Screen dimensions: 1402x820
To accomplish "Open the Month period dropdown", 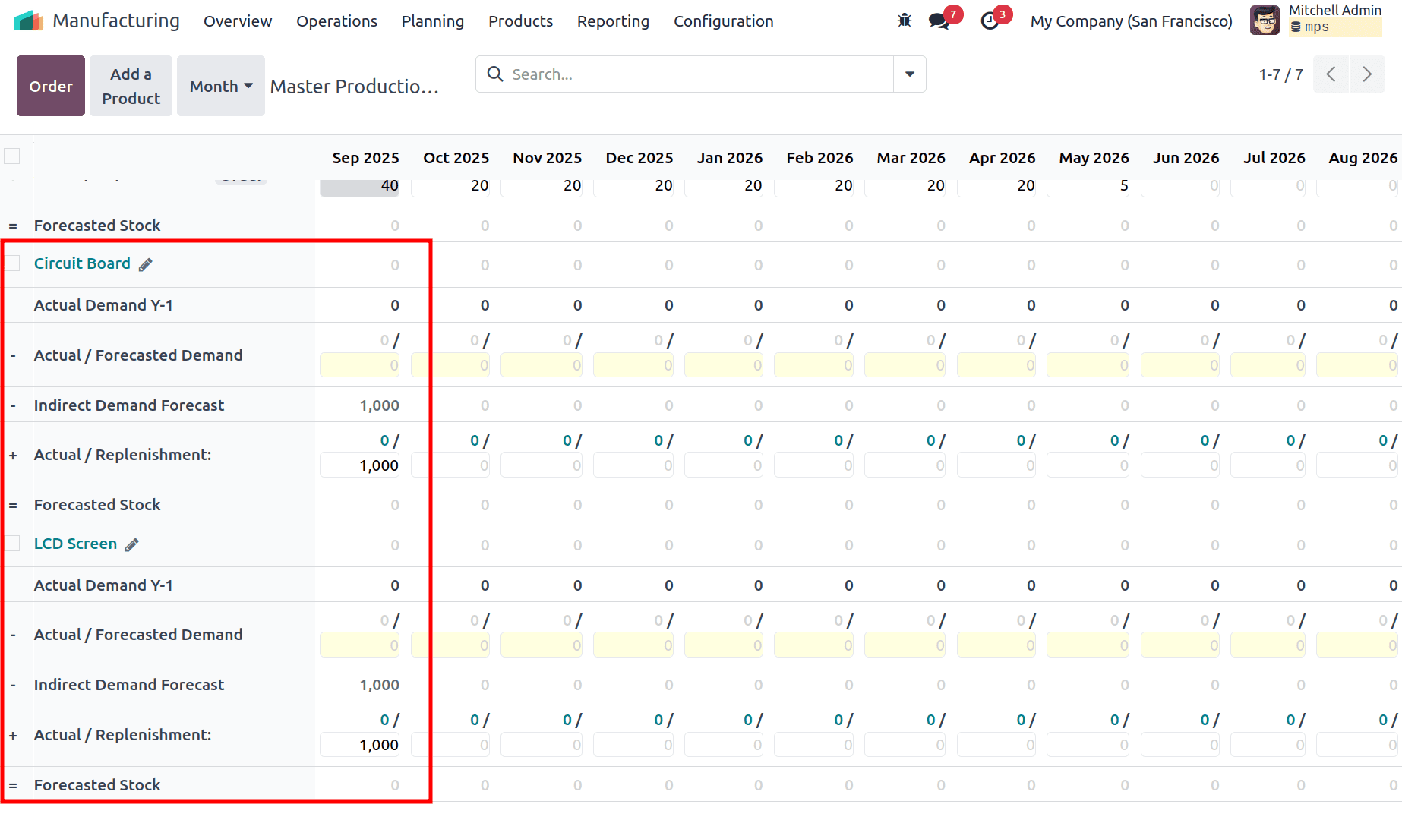I will 220,86.
